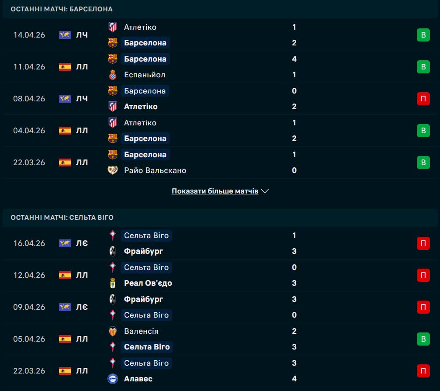Open the 'Останні матчі: Сельта Віго' header
The height and width of the screenshot is (391, 440).
62,218
